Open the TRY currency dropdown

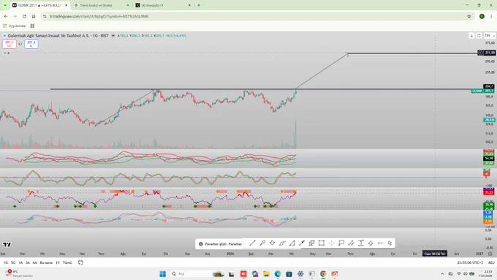[490, 36]
